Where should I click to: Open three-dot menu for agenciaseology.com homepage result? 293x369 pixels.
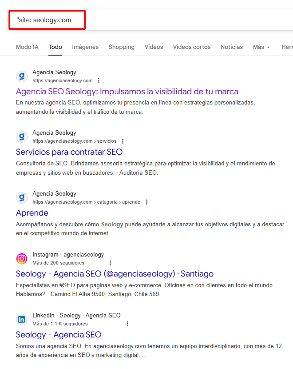point(99,80)
